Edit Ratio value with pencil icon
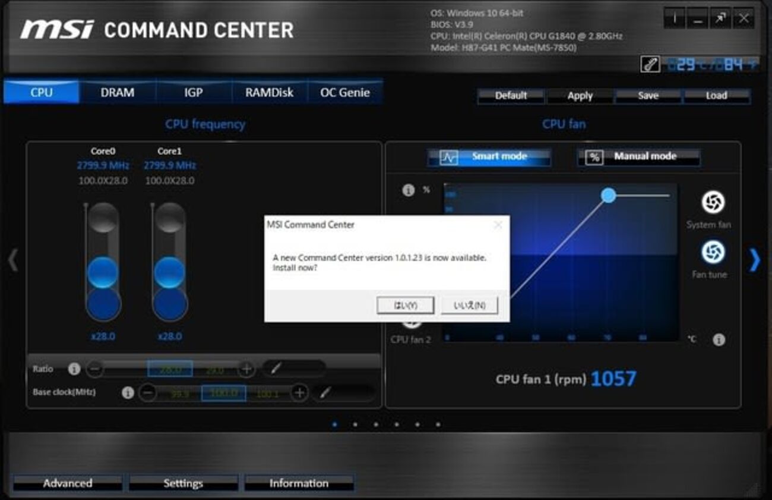 pos(275,369)
